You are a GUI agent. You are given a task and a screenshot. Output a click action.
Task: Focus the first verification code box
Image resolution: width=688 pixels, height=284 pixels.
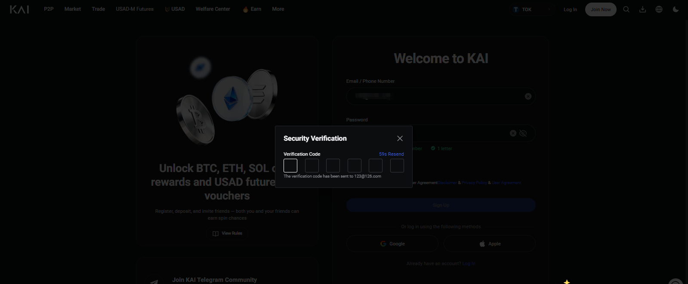coord(290,166)
